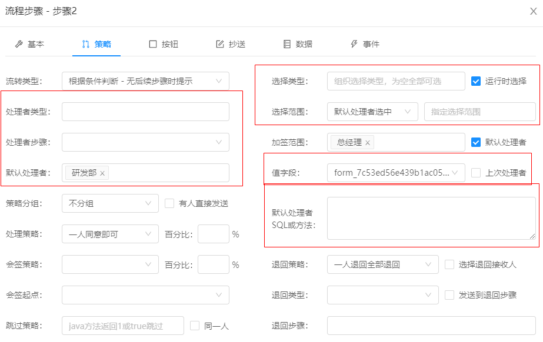Viewport: 543px width, 342px height.
Task: Uncheck 默认处理者 checkbox
Action: [x=476, y=142]
